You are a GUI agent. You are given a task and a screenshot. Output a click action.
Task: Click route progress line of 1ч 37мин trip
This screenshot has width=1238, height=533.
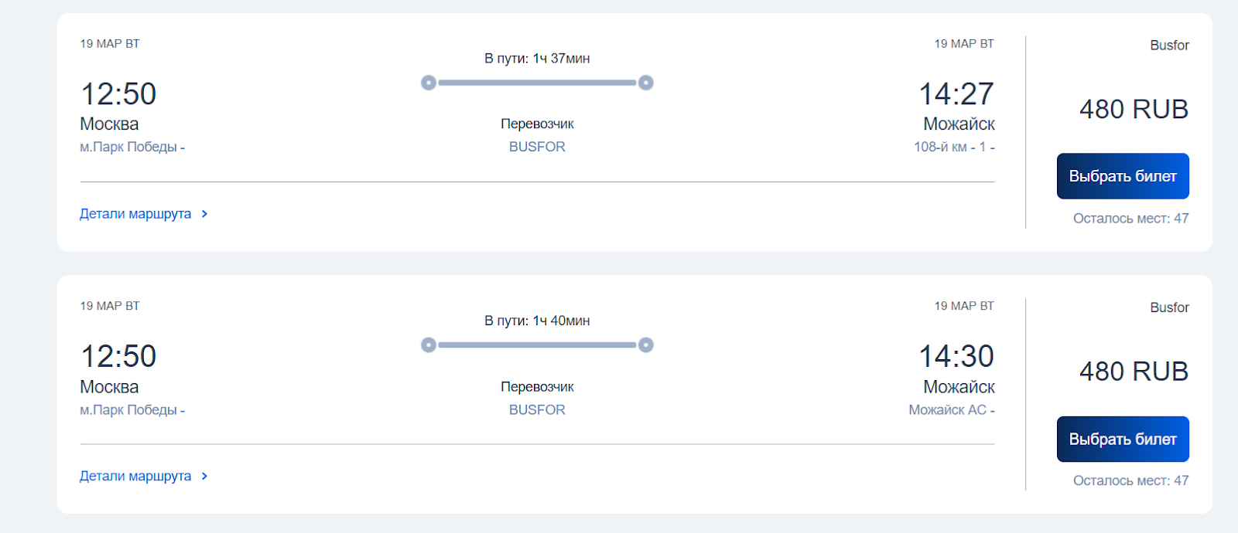tap(537, 83)
